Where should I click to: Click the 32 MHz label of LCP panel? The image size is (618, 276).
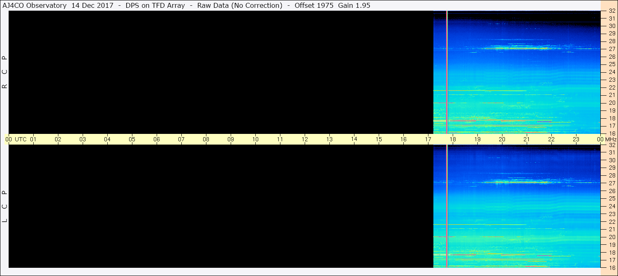point(612,145)
